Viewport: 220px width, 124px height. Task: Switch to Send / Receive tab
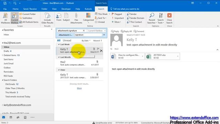click(x=30, y=9)
